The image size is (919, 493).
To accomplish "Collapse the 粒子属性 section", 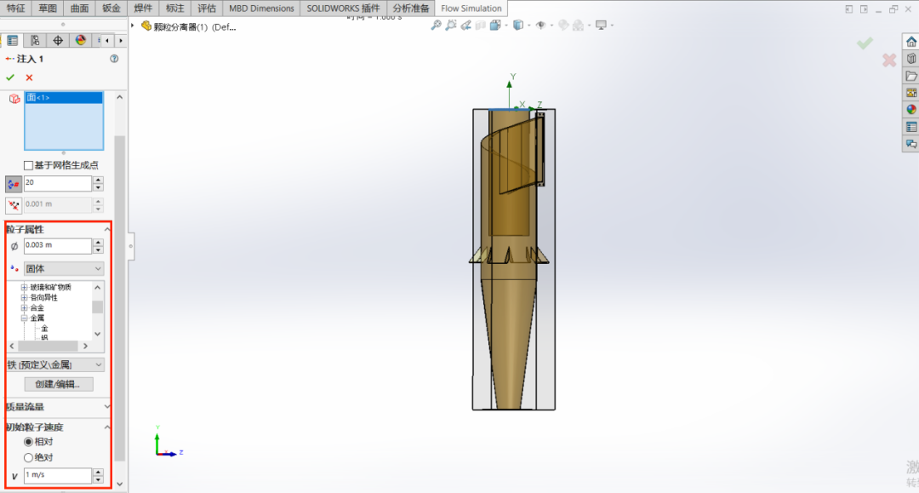I will coord(107,229).
